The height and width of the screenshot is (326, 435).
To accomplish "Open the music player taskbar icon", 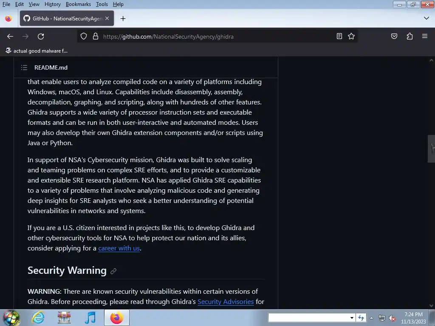I will click(x=90, y=318).
